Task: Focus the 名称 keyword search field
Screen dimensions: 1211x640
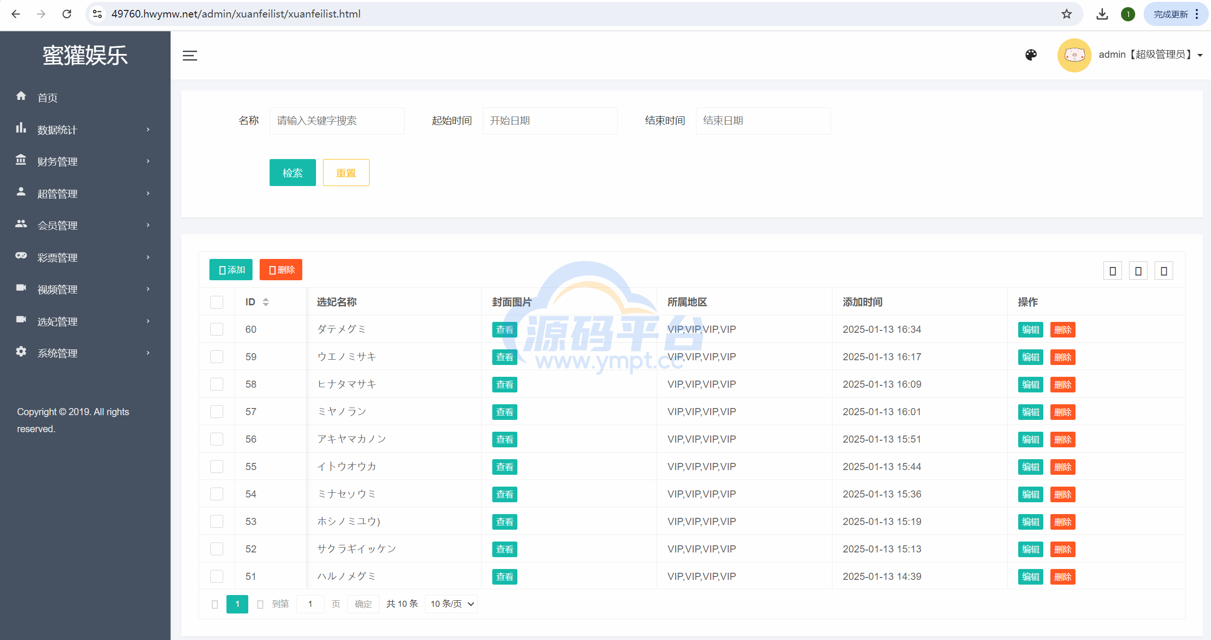Action: click(337, 121)
